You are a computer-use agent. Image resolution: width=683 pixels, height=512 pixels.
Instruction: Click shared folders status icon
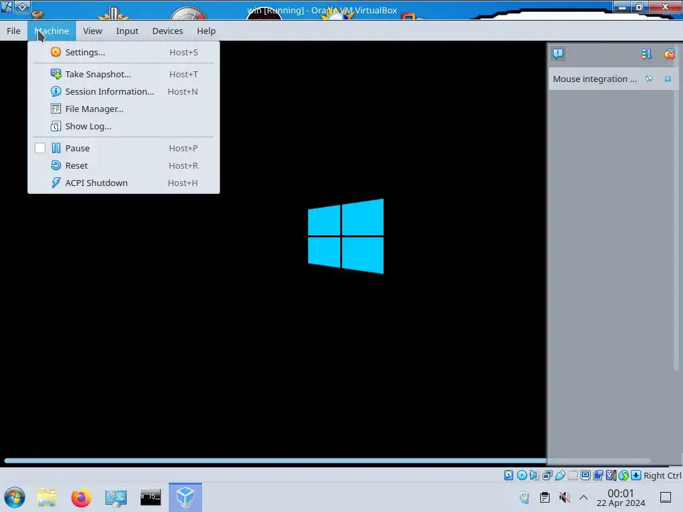point(573,475)
